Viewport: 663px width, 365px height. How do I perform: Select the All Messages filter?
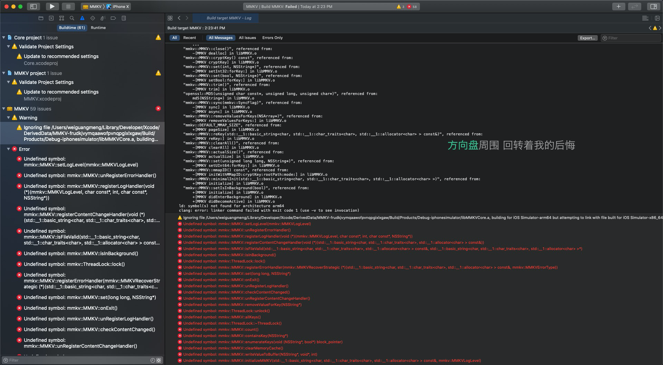click(220, 38)
